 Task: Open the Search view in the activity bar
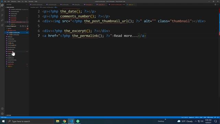(x=2, y=10)
